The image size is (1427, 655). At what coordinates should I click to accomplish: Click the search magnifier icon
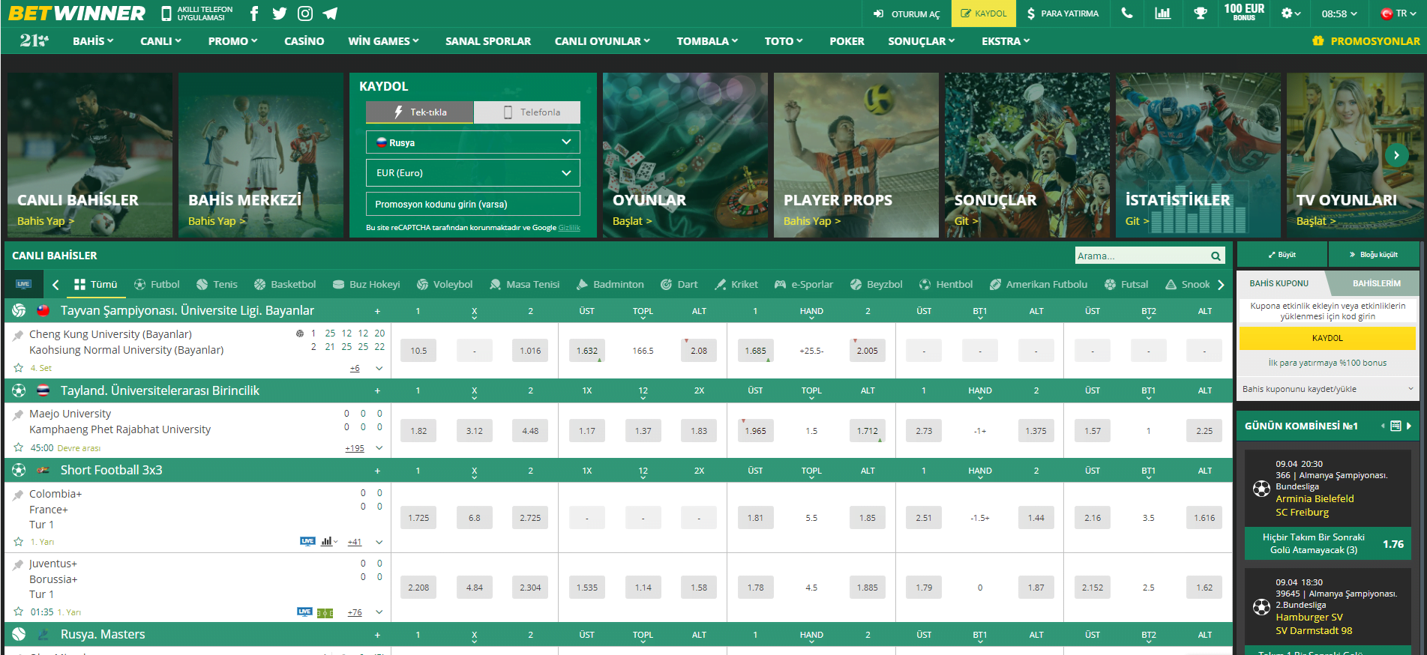[1216, 256]
